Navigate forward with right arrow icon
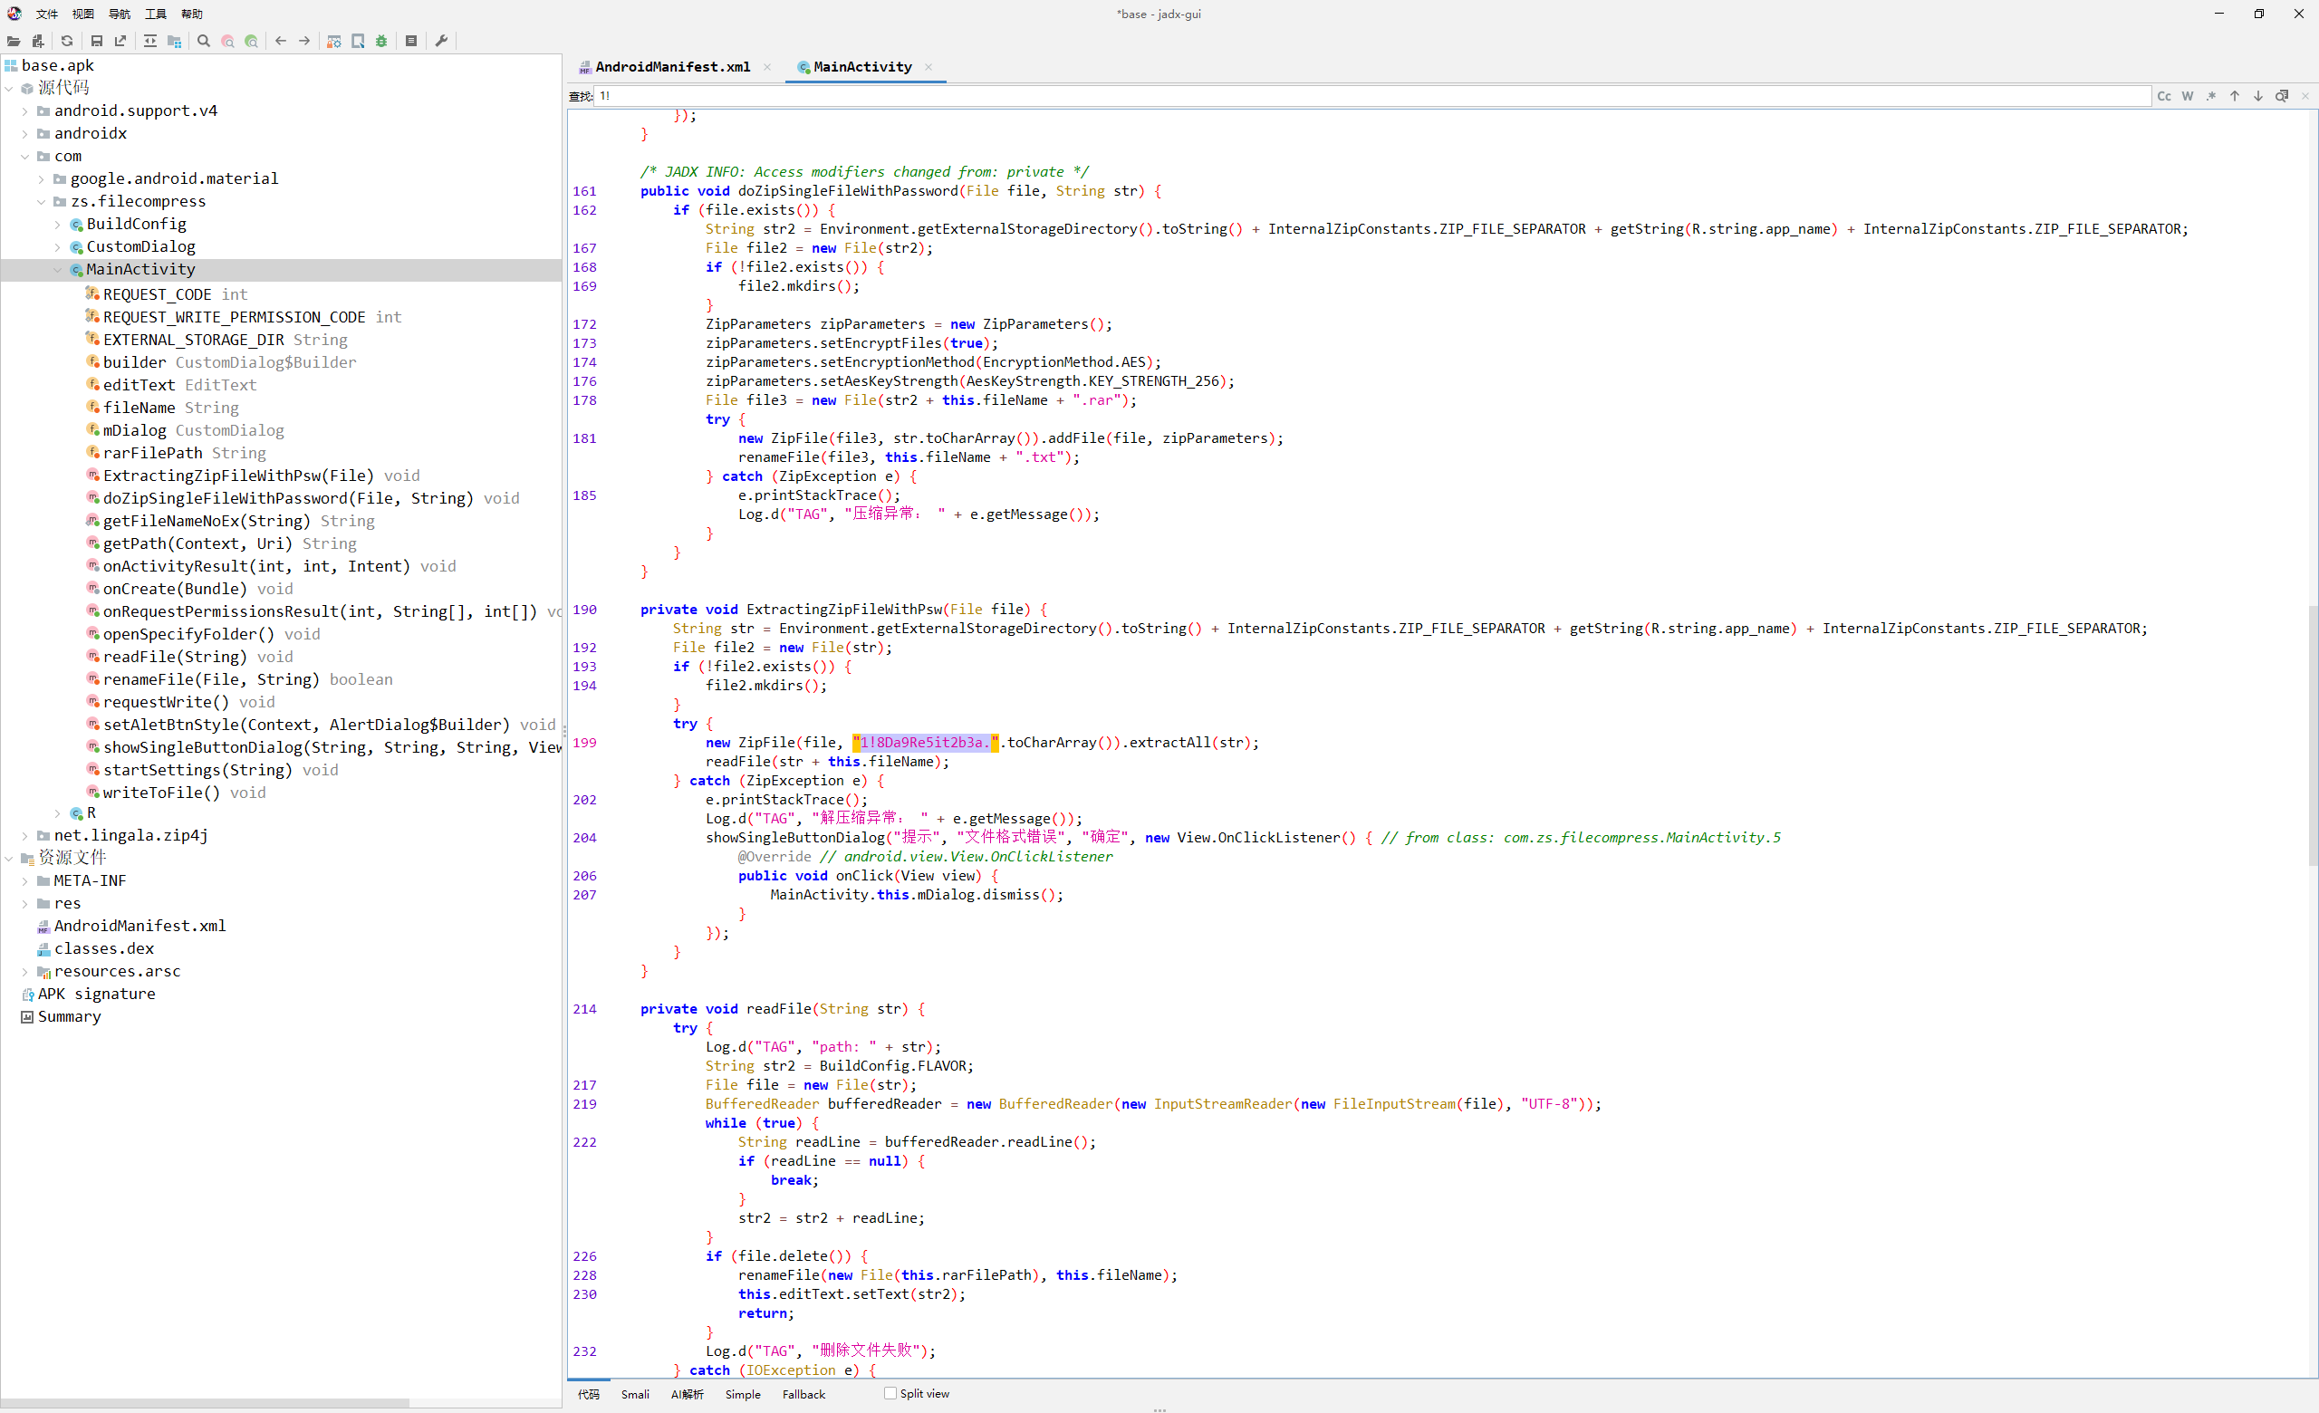This screenshot has height=1413, width=2319. (304, 42)
